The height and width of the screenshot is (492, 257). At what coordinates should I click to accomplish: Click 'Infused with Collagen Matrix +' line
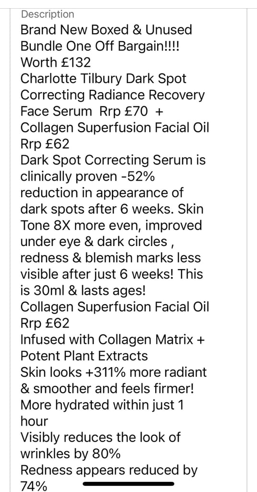point(113,340)
